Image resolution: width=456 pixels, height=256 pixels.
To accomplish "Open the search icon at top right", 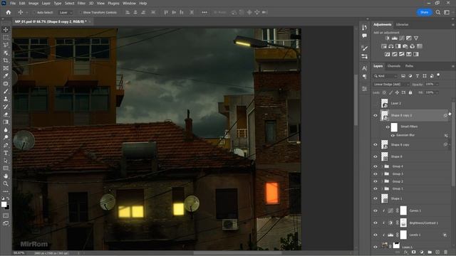I will click(438, 12).
